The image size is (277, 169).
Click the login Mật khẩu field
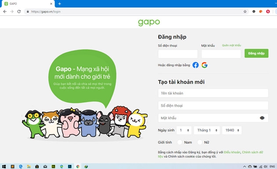[221, 54]
